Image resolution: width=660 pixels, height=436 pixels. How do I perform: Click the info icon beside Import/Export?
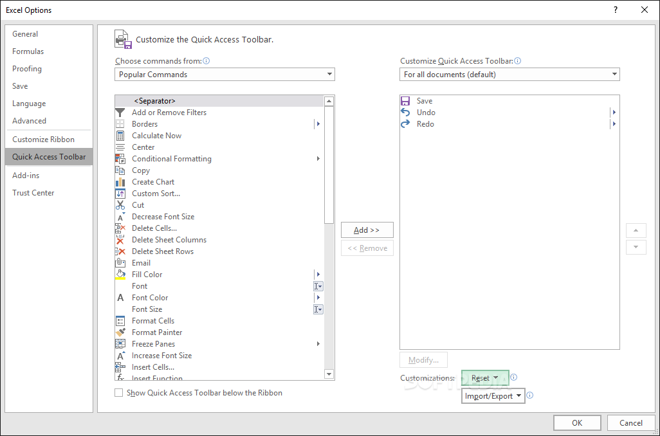pyautogui.click(x=530, y=395)
